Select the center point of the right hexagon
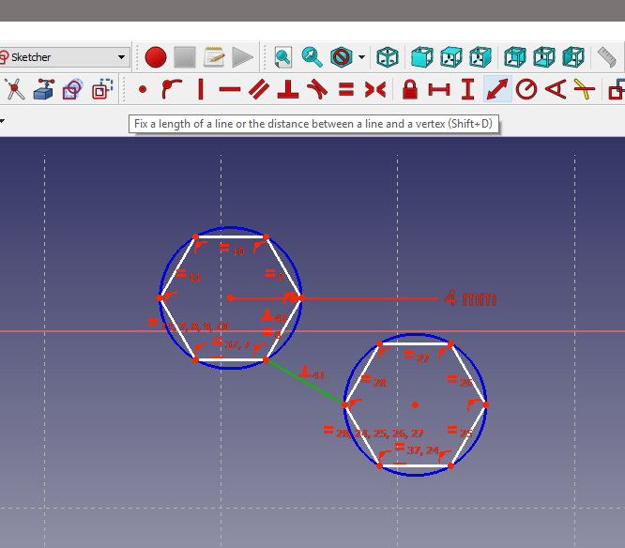The height and width of the screenshot is (548, 625). coord(415,405)
